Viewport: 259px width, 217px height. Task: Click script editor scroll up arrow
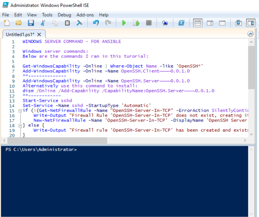coord(251,42)
